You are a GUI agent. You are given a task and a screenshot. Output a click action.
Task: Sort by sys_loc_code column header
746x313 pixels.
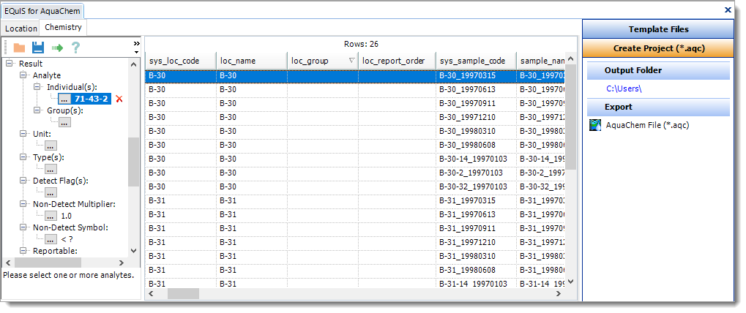[x=180, y=61]
